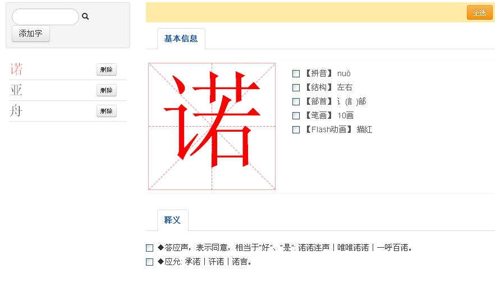Open the 释义 tab

pos(173,220)
